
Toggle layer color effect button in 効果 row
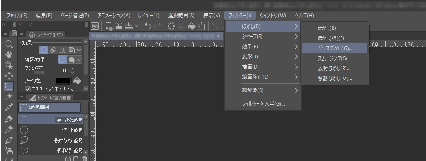click(x=53, y=50)
